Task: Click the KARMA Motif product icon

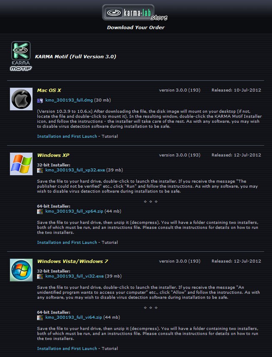Action: click(21, 56)
